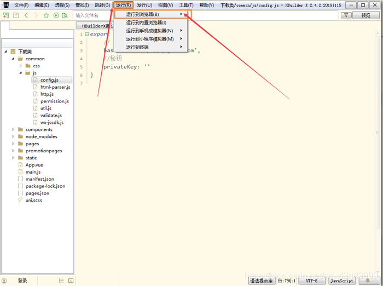Expand the pages folder
383x286 pixels.
[13, 144]
